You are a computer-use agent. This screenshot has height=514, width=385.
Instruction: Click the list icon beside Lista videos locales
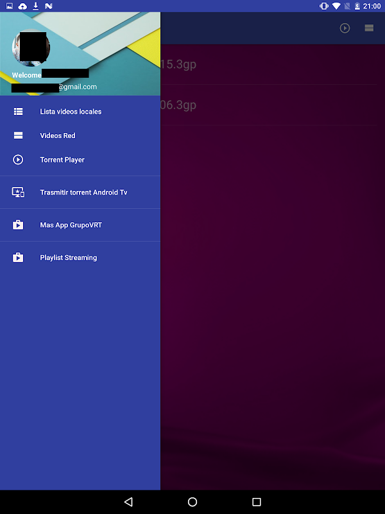pyautogui.click(x=18, y=111)
